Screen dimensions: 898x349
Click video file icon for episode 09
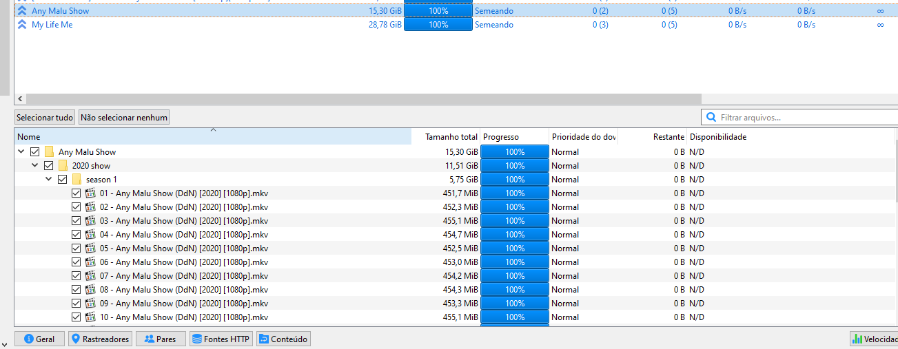tap(90, 304)
